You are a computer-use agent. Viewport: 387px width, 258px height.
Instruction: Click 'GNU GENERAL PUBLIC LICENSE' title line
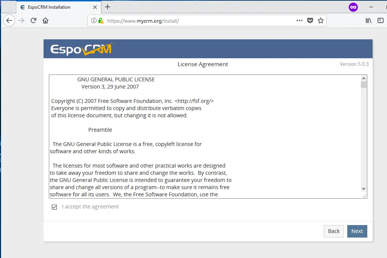pos(116,79)
